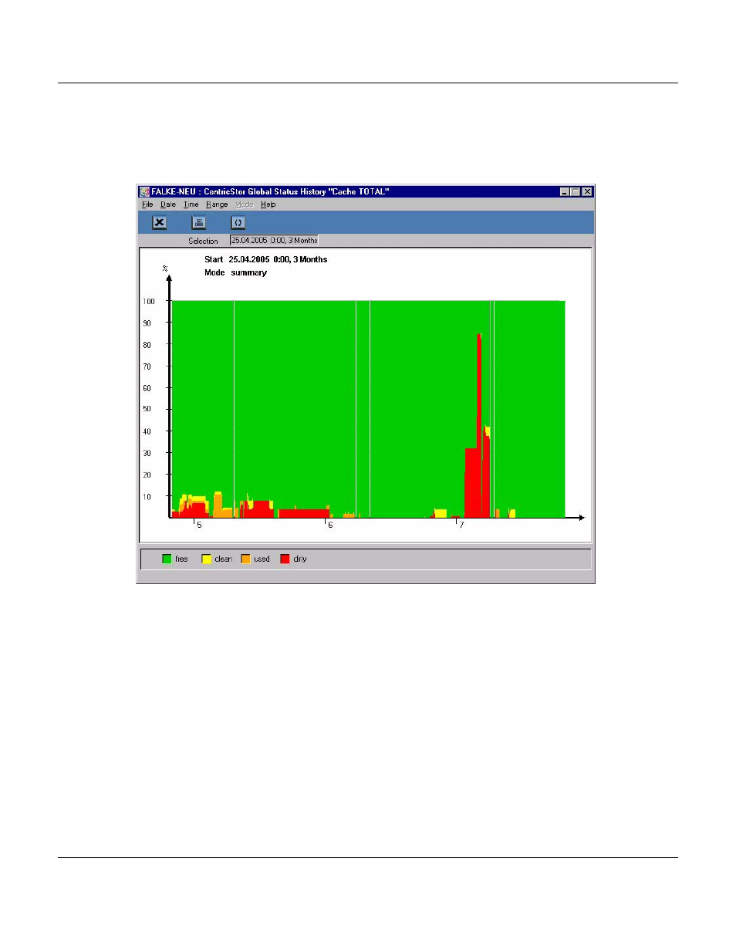This screenshot has height=929, width=736.
Task: Click the 'Selection' label
Action: click(203, 242)
